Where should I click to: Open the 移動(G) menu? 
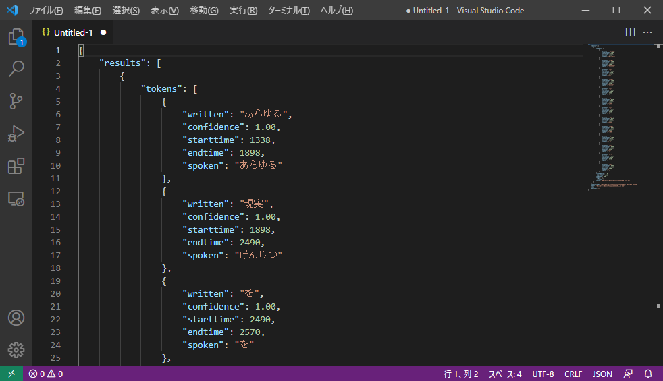pyautogui.click(x=204, y=11)
